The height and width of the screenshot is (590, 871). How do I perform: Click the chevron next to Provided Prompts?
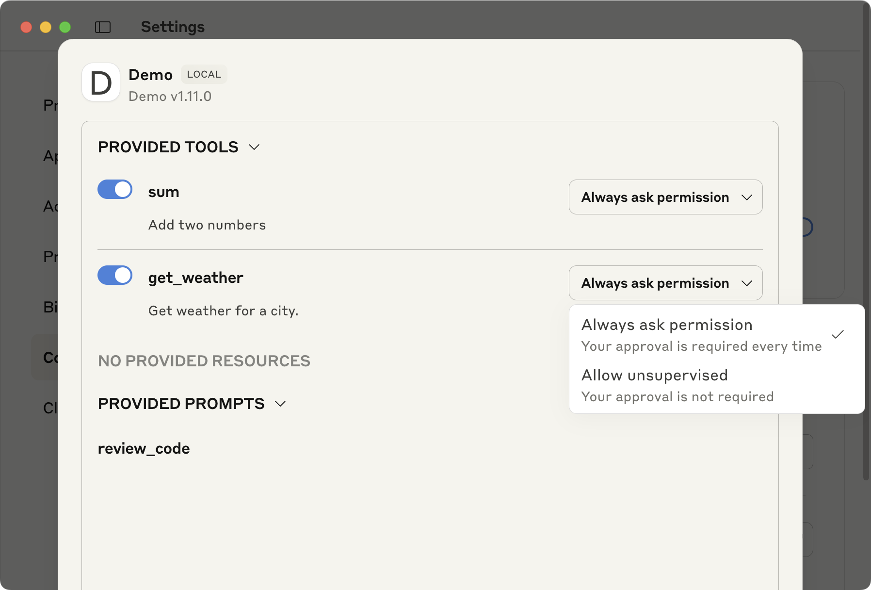click(280, 404)
